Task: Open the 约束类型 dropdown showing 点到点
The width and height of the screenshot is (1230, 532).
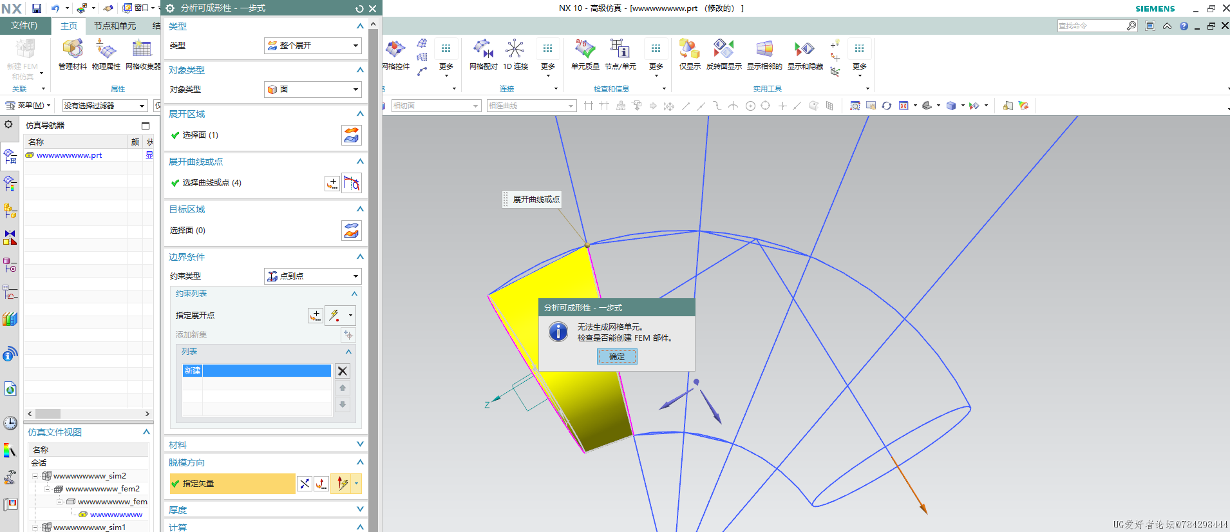Action: point(313,276)
